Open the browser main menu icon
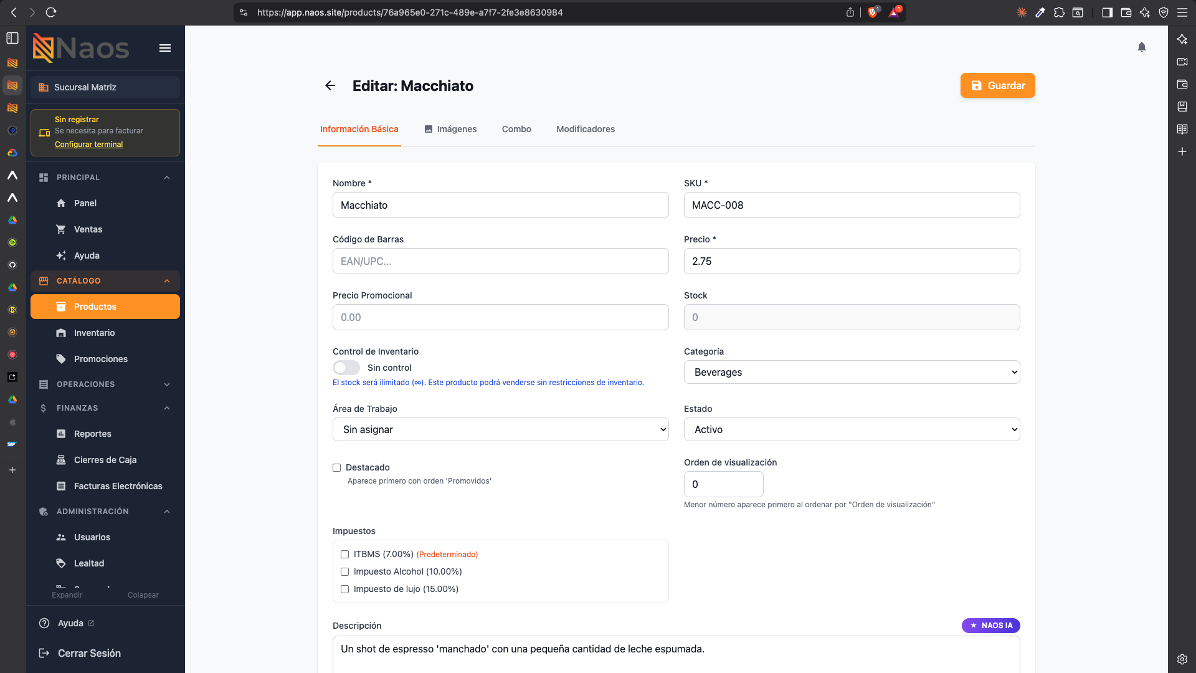The image size is (1196, 673). coord(1182,12)
